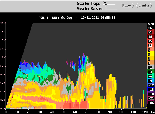Grab the Scale Top slider handle
Screen dimensions: 155x114
tap(106, 4)
